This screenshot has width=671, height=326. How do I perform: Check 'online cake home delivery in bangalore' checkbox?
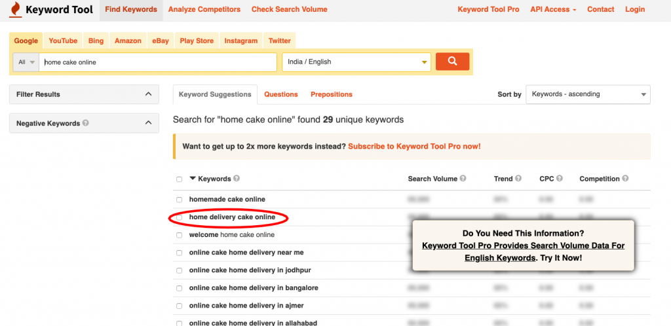[180, 289]
